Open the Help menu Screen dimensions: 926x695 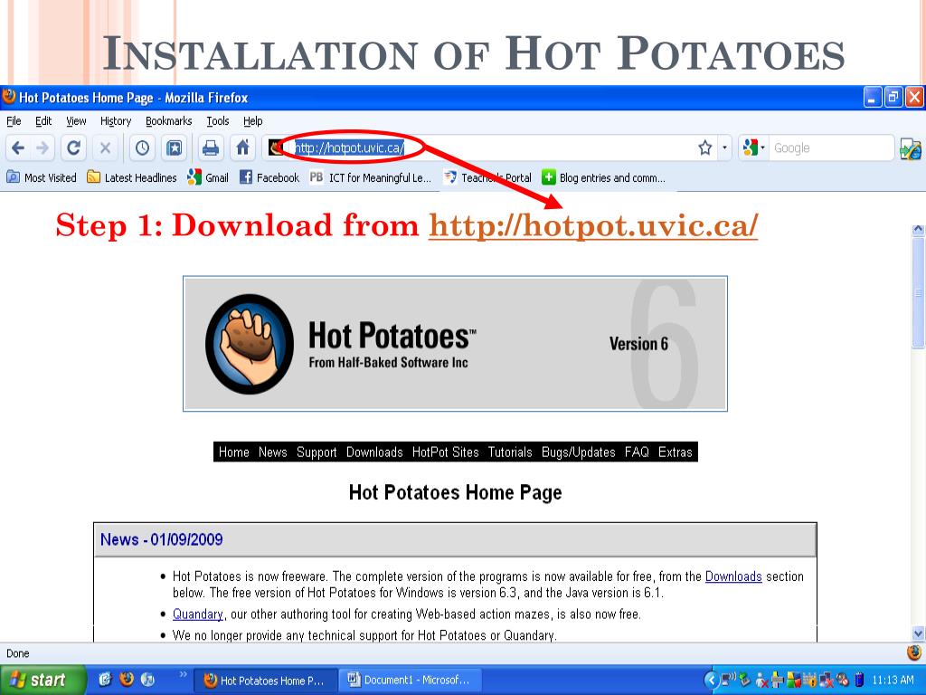pyautogui.click(x=253, y=121)
